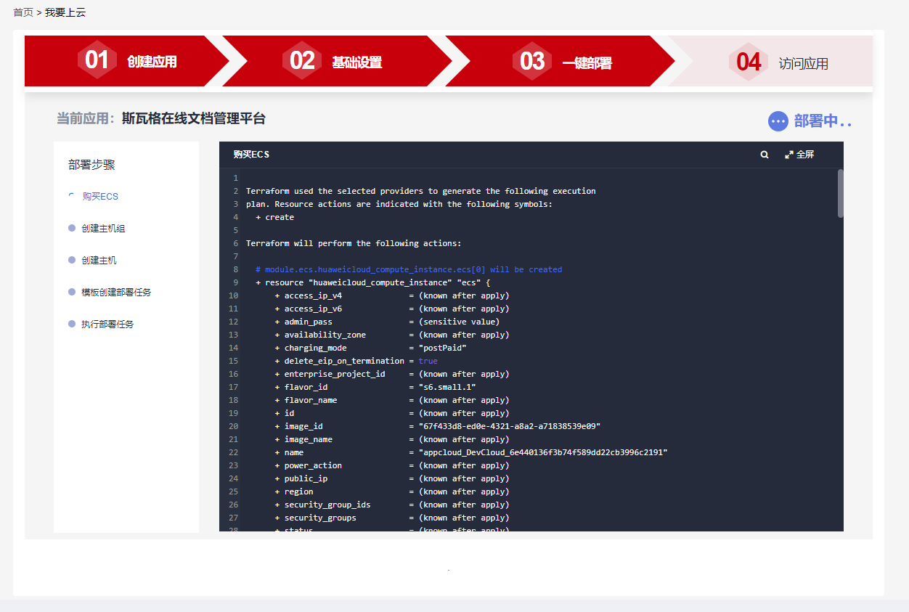
Task: Click the power_action line
Action: tap(392, 465)
